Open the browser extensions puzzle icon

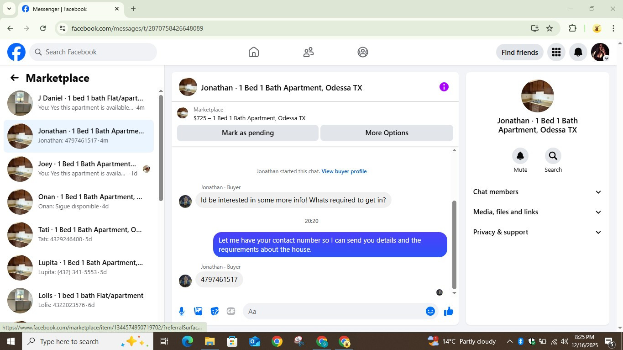click(572, 28)
